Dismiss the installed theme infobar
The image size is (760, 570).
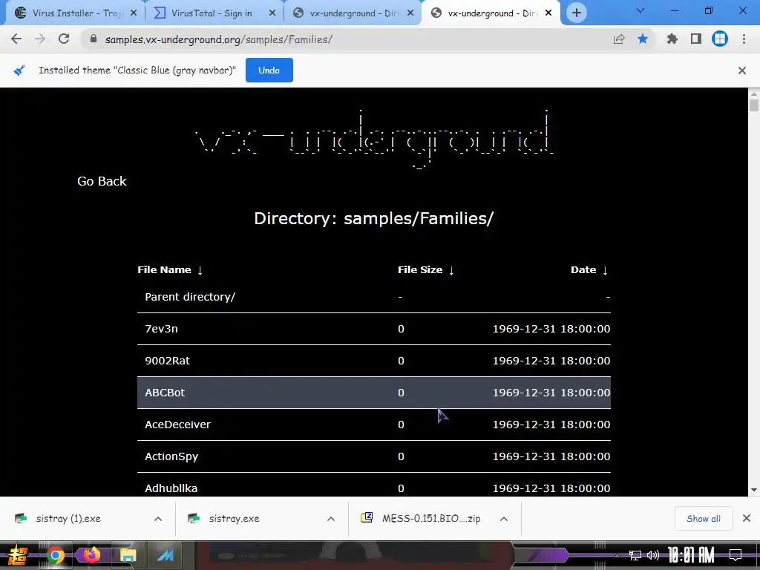coord(741,71)
